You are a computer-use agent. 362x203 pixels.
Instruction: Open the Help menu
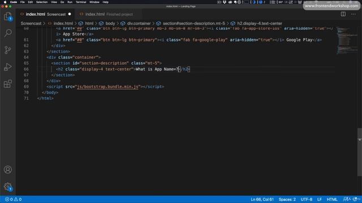tap(106, 2)
